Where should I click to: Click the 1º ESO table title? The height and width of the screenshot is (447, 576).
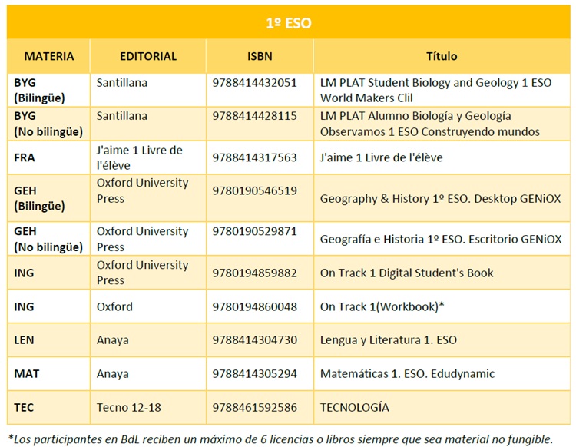pyautogui.click(x=289, y=23)
